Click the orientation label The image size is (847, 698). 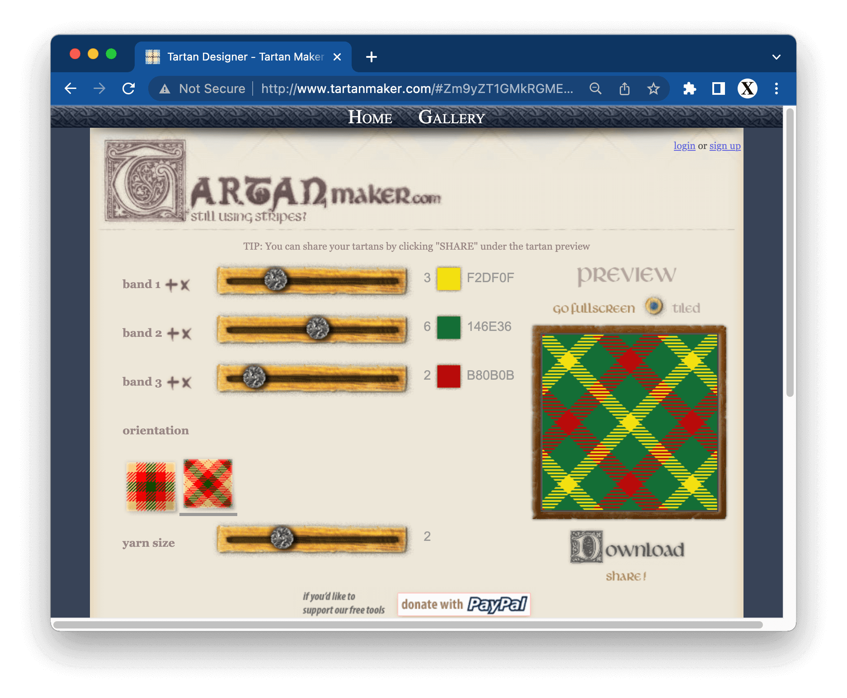click(155, 430)
